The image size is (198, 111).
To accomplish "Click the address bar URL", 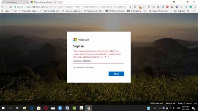I will pos(76,7).
